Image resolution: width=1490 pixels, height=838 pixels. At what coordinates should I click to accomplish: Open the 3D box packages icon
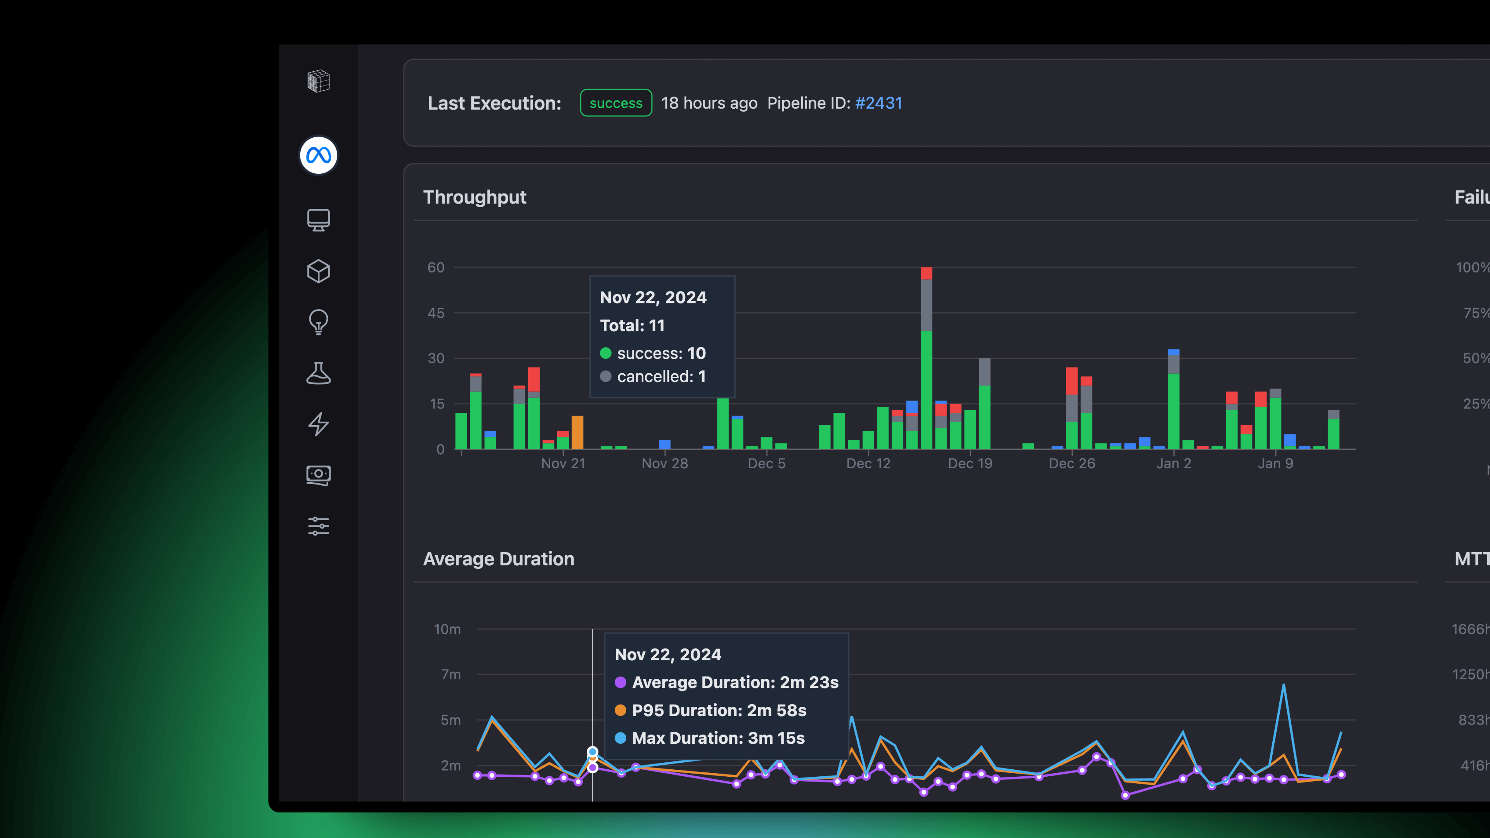tap(318, 271)
